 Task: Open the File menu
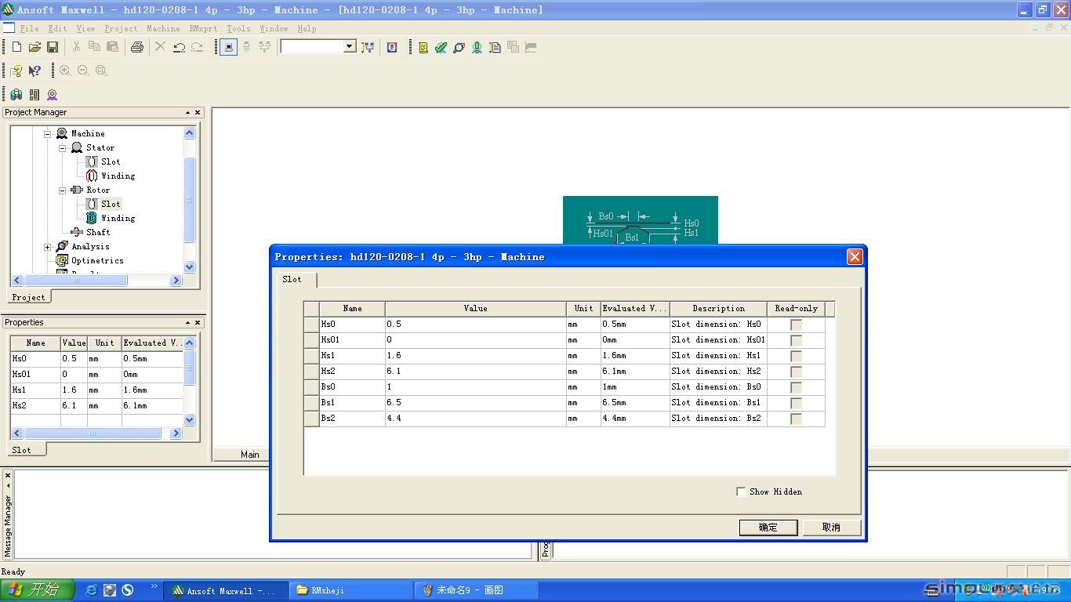coord(29,28)
